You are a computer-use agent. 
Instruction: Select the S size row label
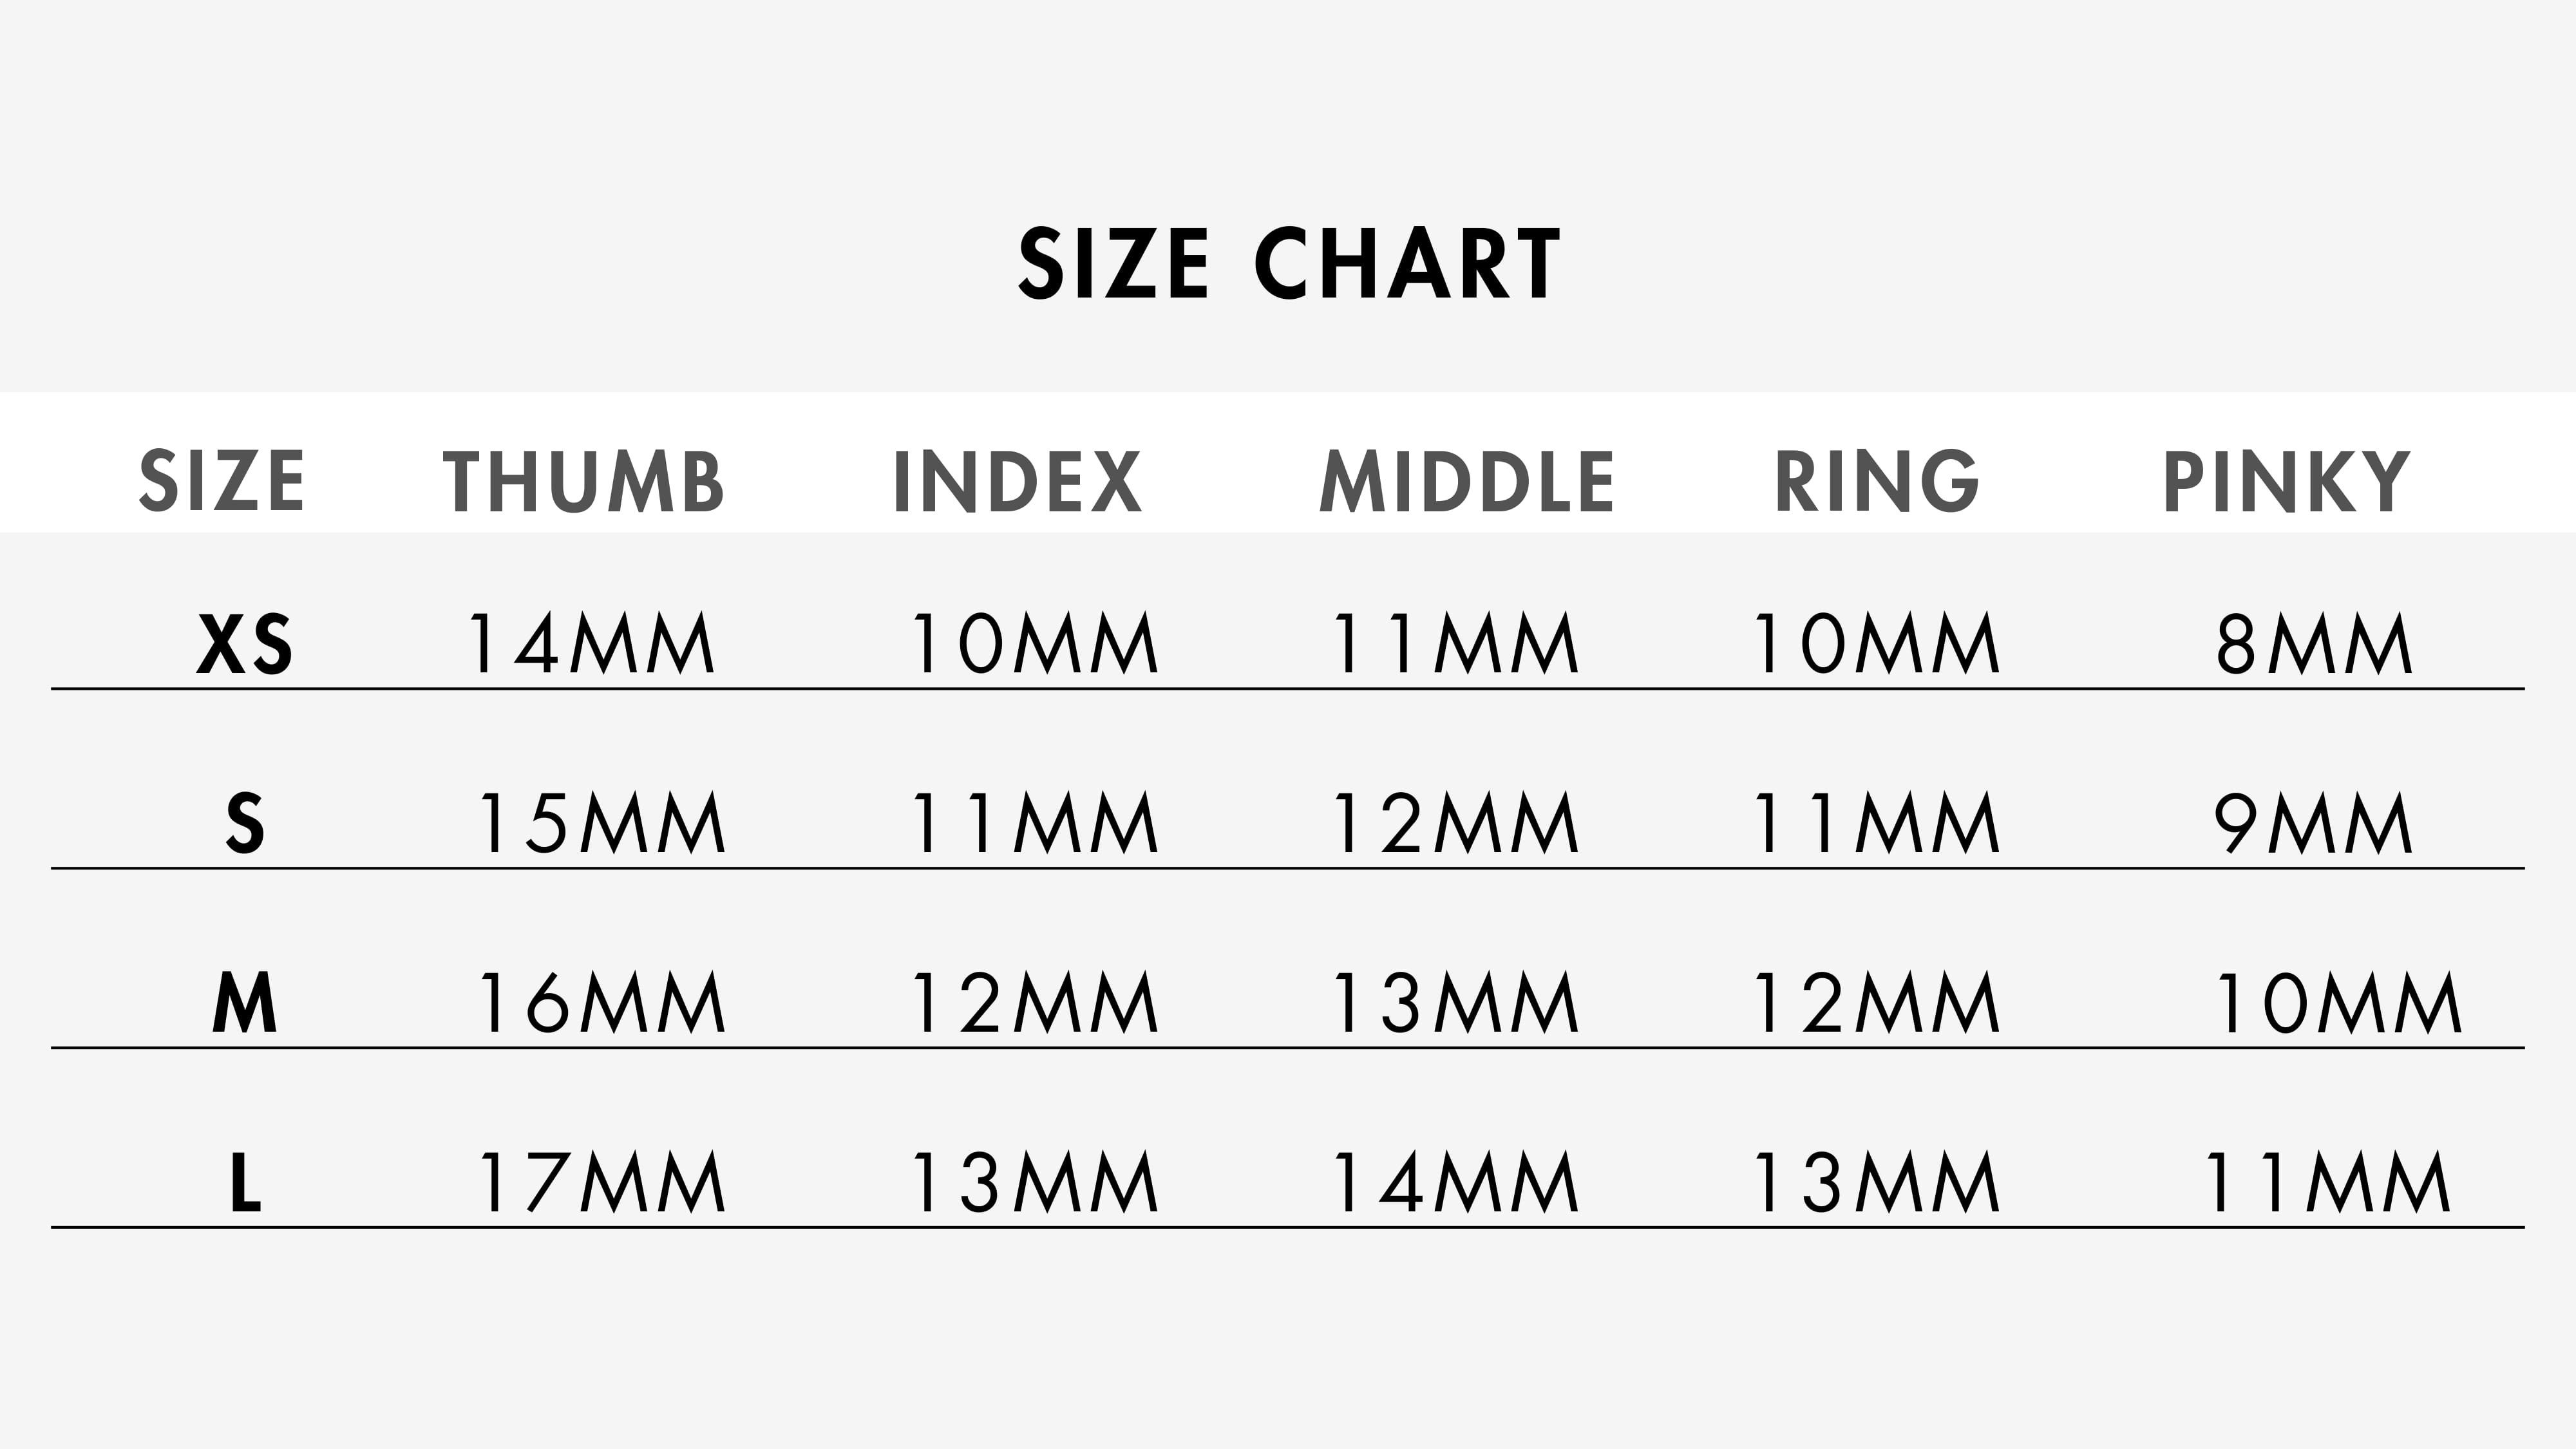245,824
